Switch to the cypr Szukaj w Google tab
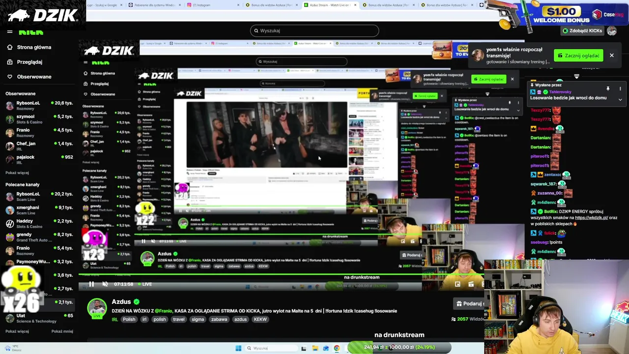The width and height of the screenshot is (629, 354). [x=104, y=5]
